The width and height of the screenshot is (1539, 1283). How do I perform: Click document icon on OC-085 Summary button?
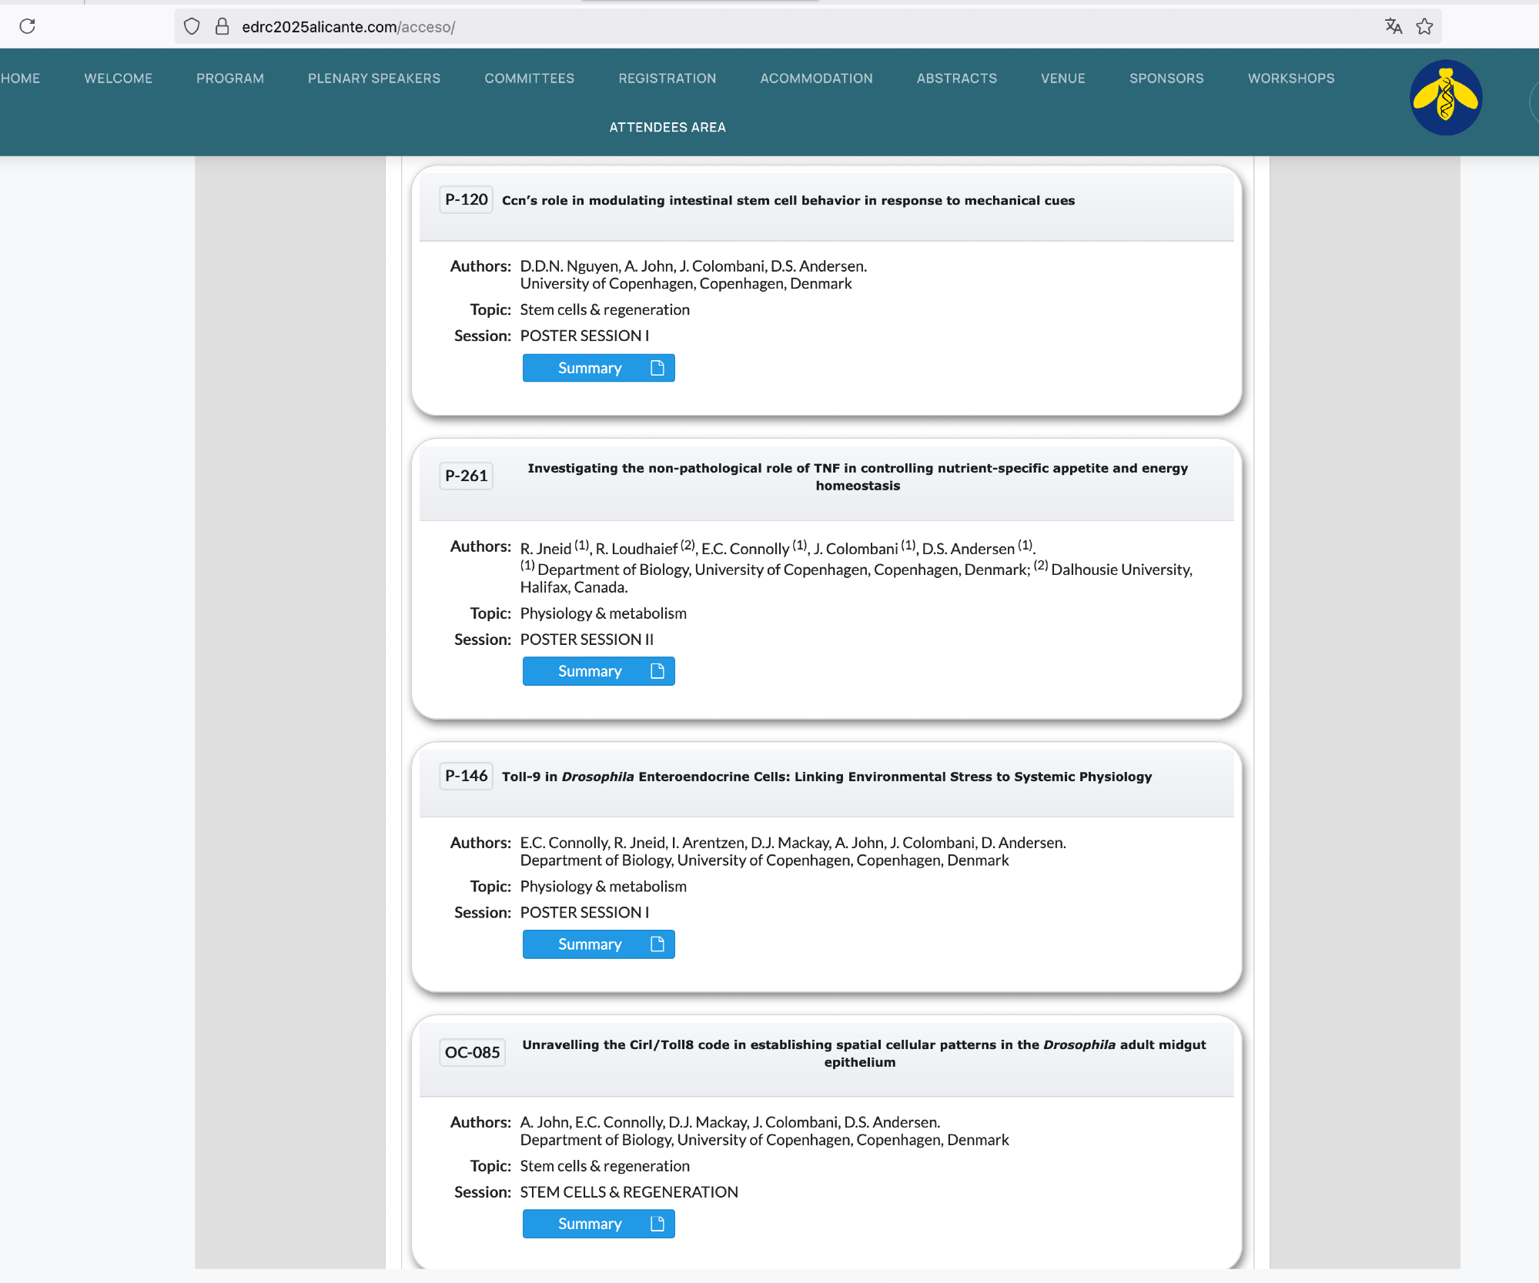(657, 1224)
